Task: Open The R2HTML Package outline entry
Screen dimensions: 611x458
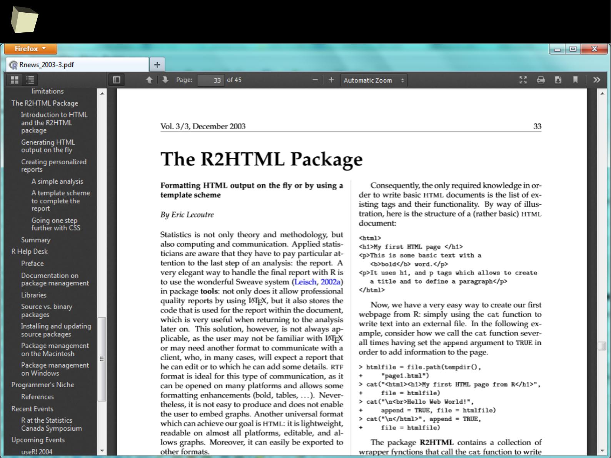Action: [x=45, y=103]
